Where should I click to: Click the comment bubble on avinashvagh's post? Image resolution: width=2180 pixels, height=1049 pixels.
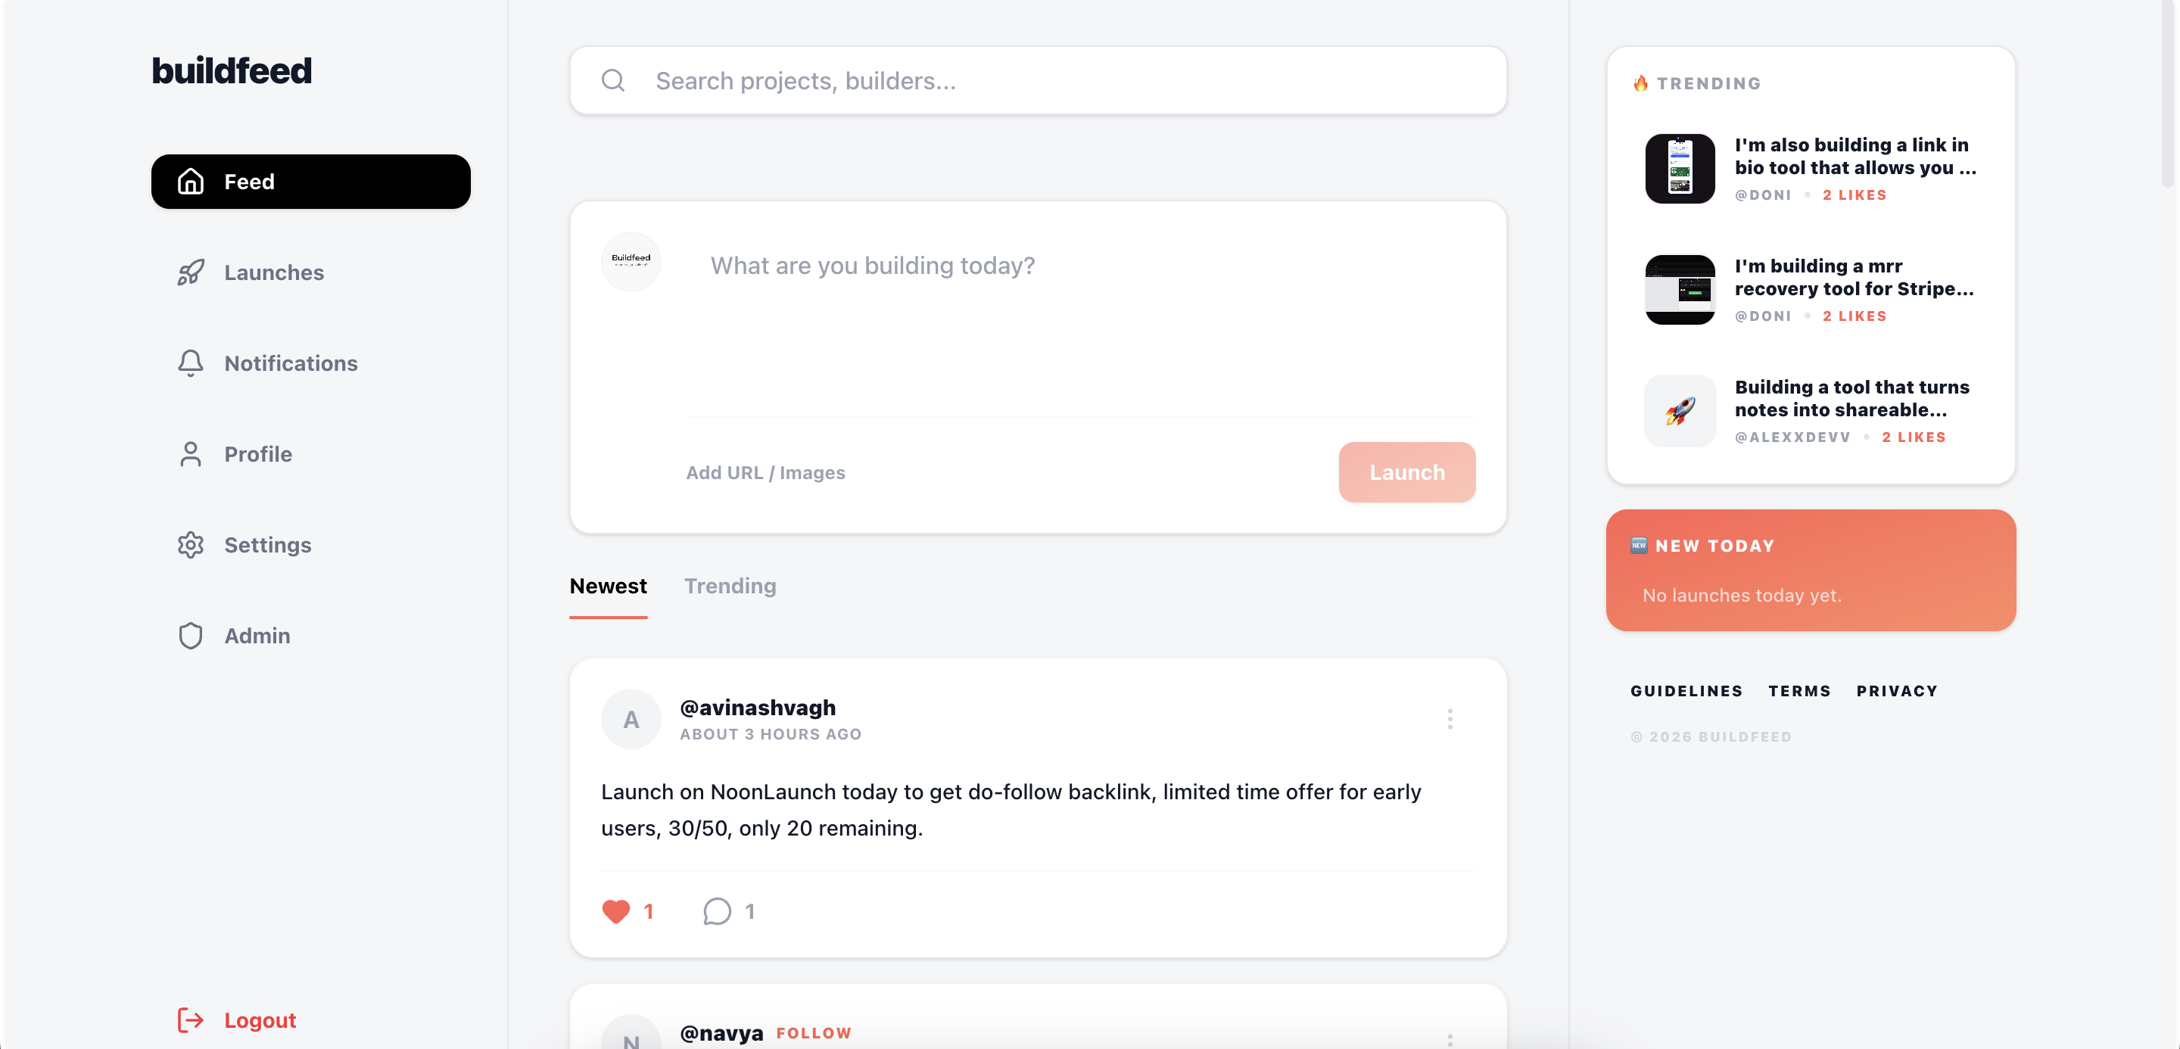tap(717, 911)
